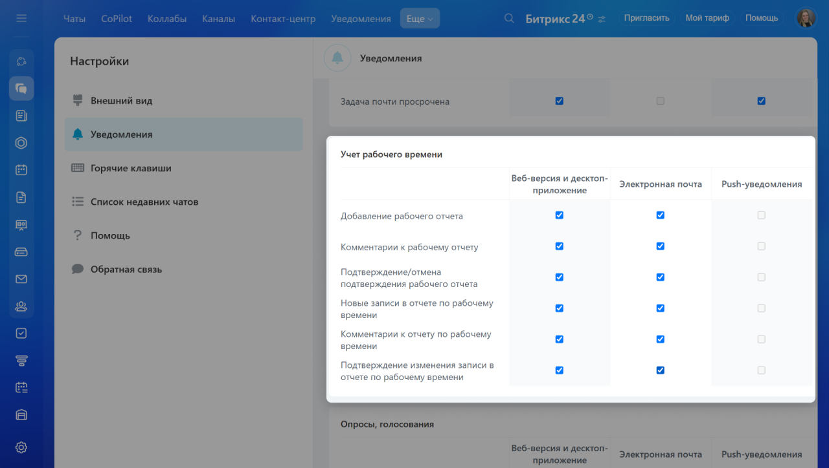Click the user profile avatar

click(806, 18)
